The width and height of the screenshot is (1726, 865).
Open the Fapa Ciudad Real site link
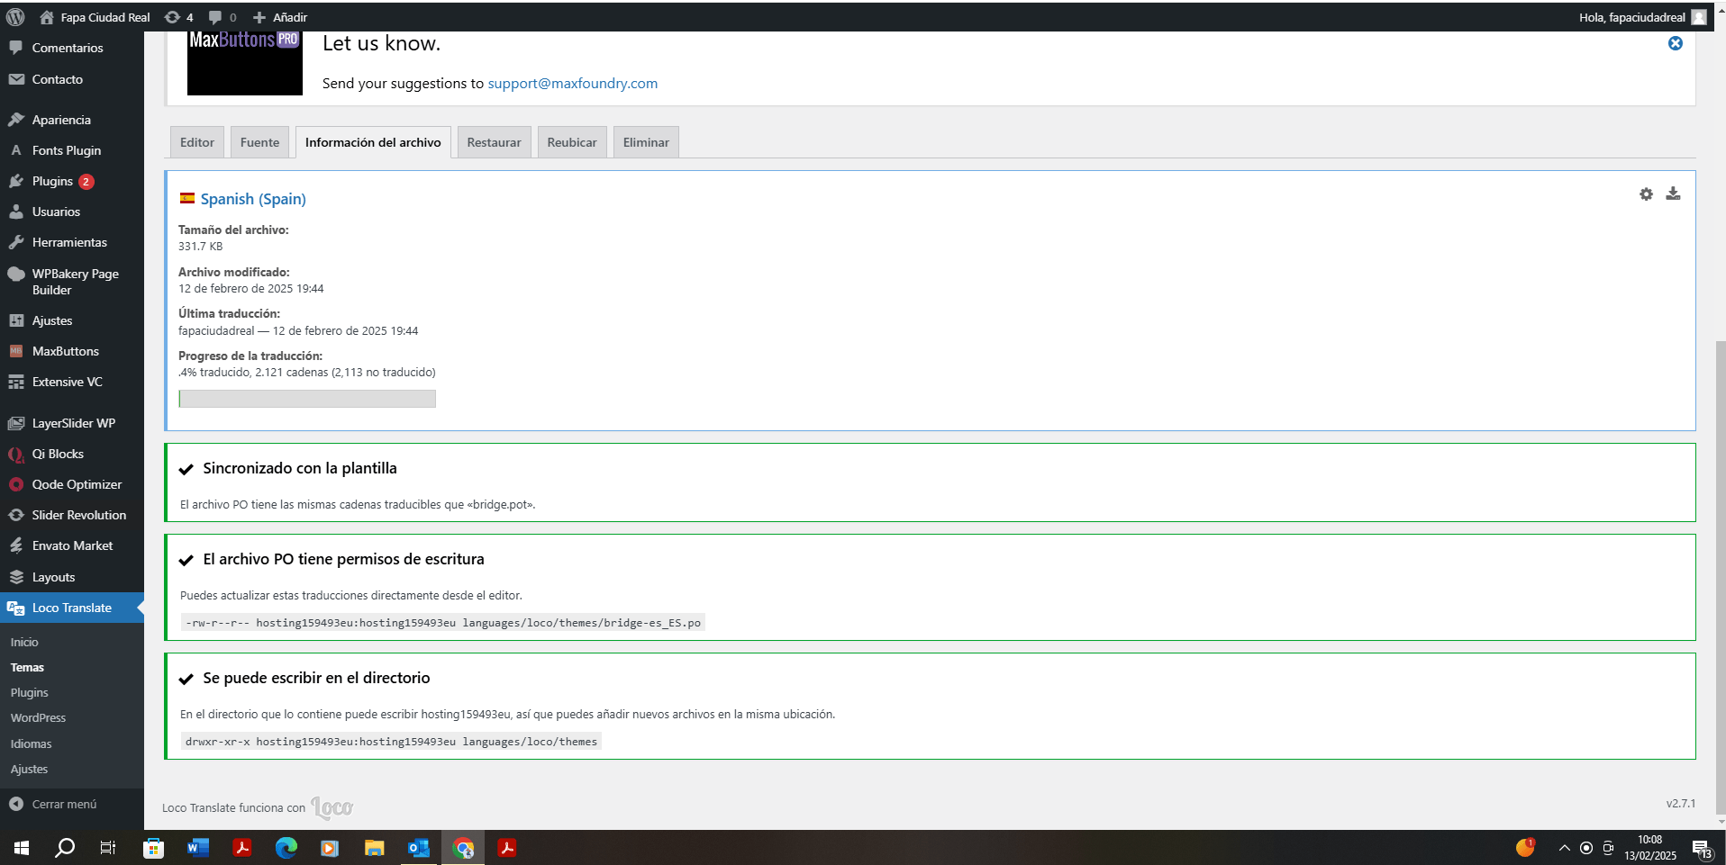(x=95, y=17)
